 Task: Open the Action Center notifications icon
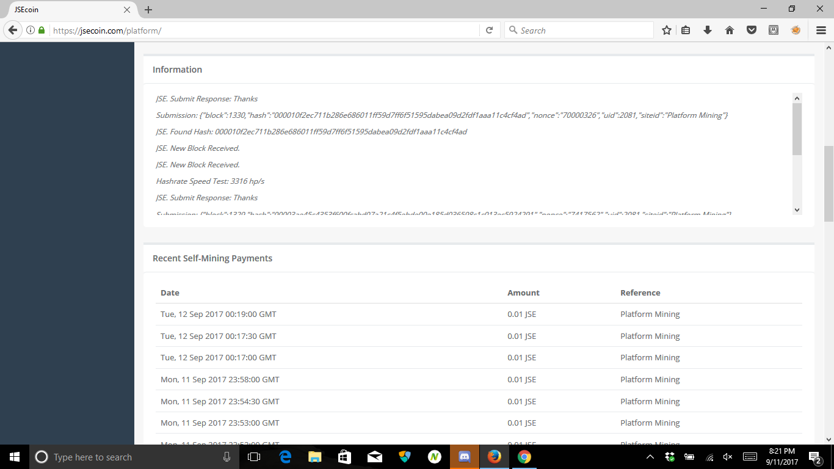point(814,457)
